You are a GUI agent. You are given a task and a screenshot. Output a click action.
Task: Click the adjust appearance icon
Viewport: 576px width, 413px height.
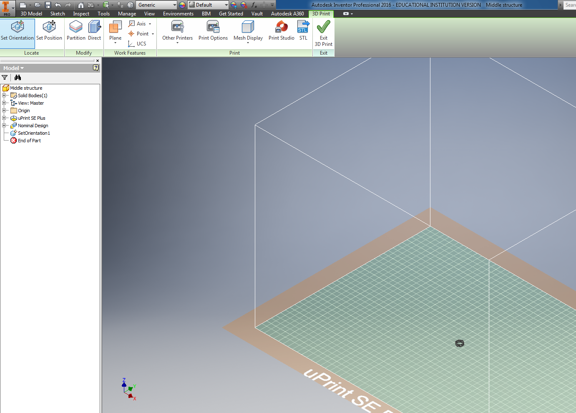point(234,5)
